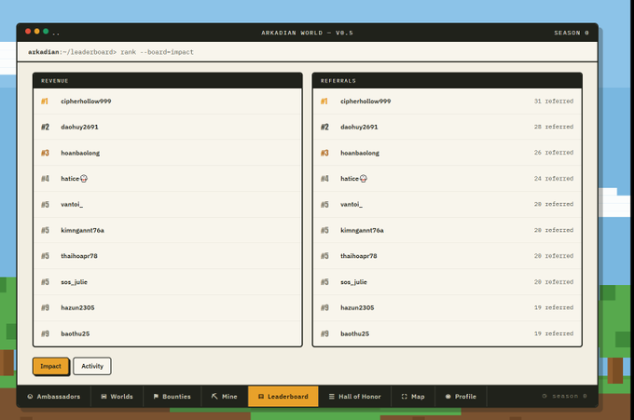Select cipherhollow999 in Referrals list
634x420 pixels.
tap(448, 102)
